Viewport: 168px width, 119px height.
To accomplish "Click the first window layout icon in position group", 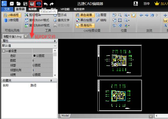I will click(x=114, y=15).
